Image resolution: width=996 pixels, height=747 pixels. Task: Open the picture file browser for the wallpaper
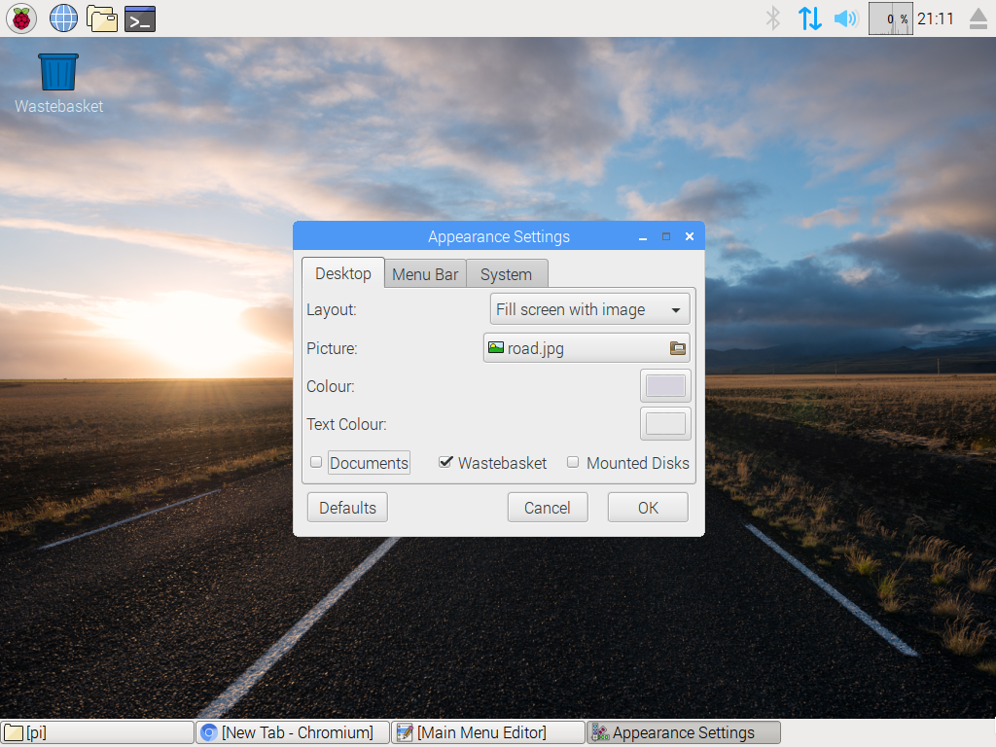(676, 347)
